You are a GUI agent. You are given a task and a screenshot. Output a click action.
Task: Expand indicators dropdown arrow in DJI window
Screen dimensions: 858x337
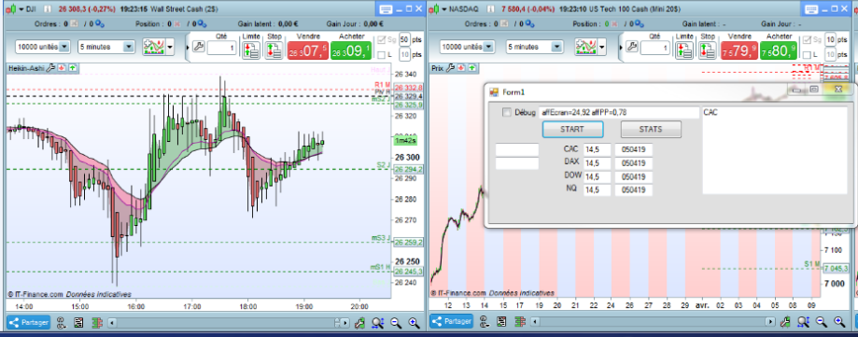(169, 47)
